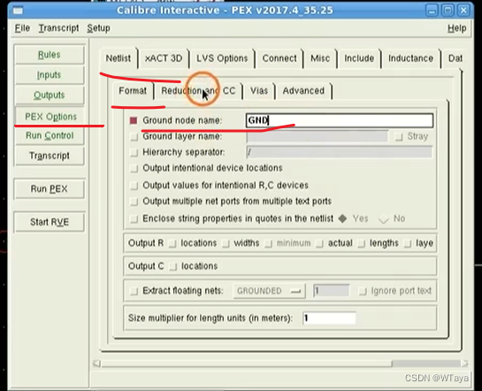Click the Run PEX button
This screenshot has width=482, height=391.
tap(50, 188)
